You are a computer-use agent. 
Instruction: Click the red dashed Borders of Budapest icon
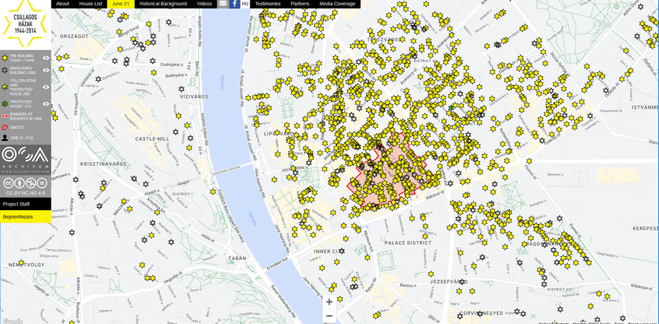point(5,116)
